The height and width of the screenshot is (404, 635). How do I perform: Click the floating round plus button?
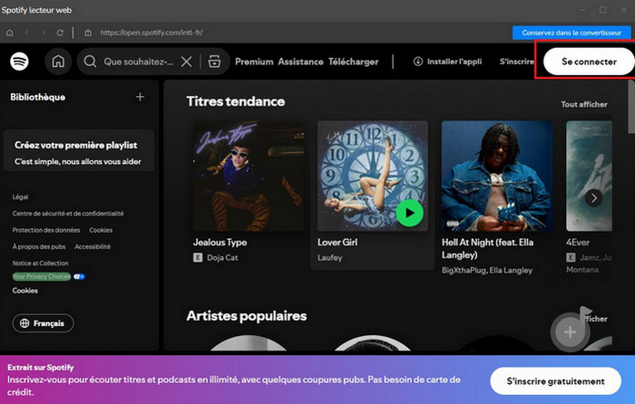coord(570,332)
